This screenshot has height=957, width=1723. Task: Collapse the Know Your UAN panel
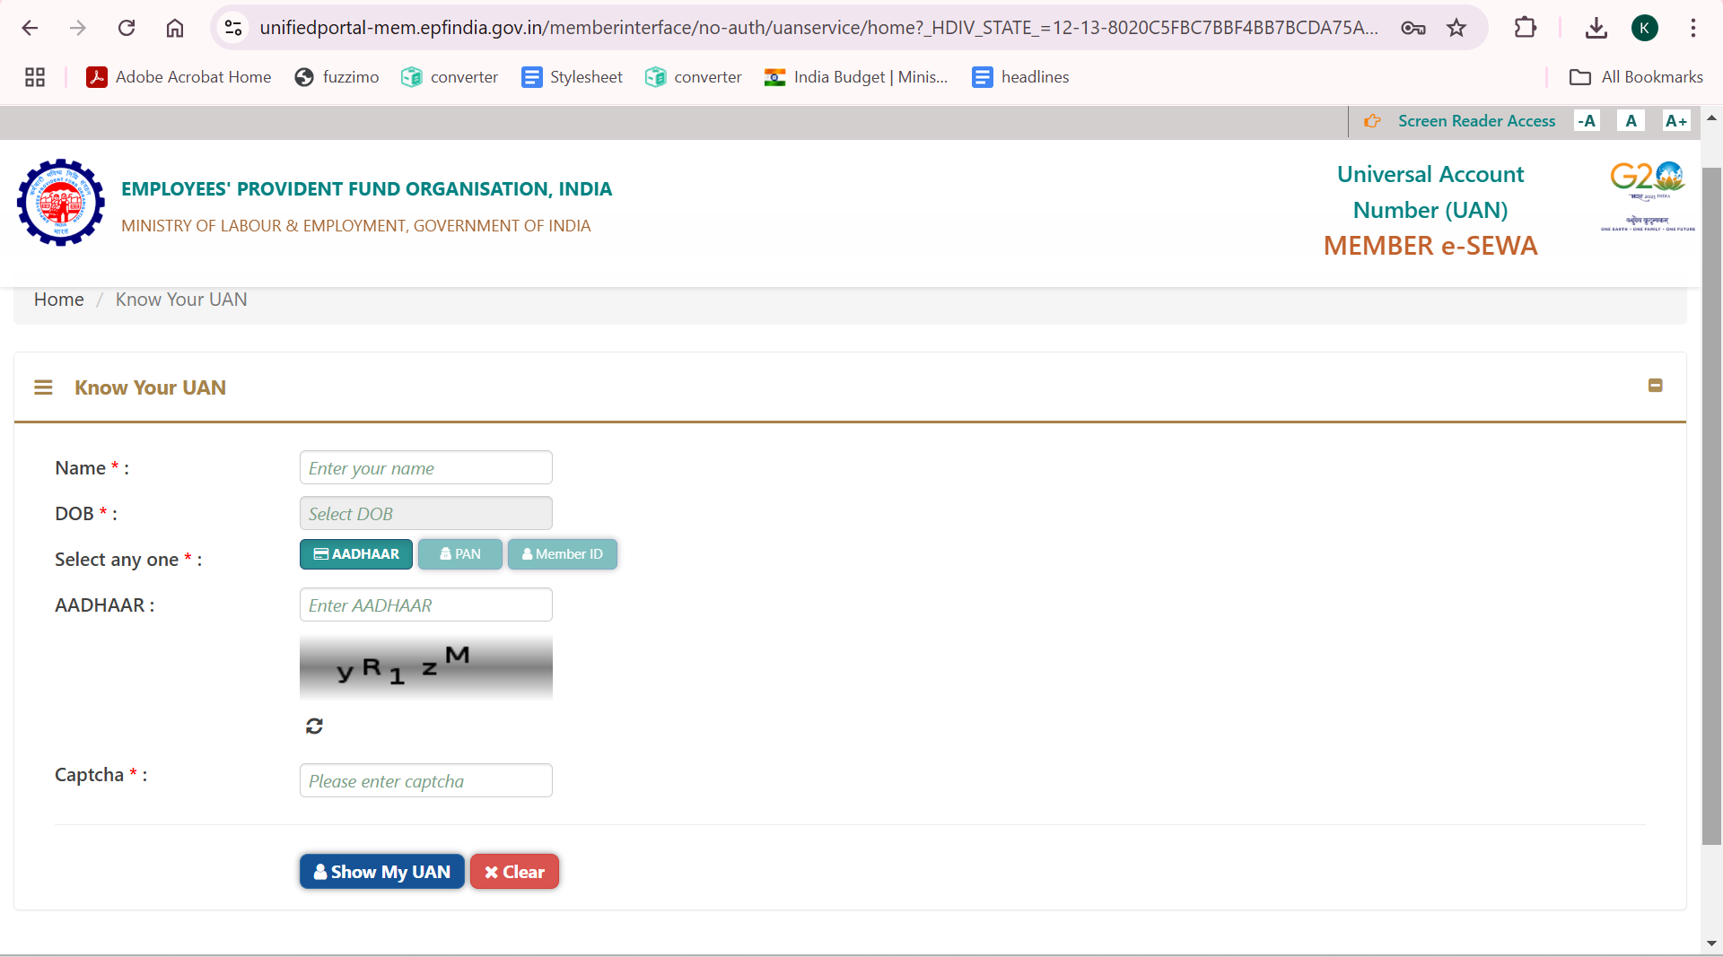point(1656,385)
